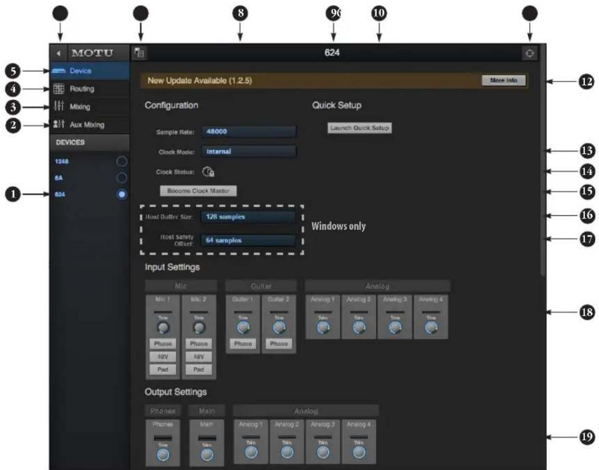Viewport: 599px width, 470px height.
Task: Click the crosshair identify icon
Action: 529,53
